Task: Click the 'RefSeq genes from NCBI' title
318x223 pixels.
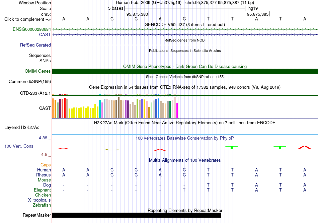Action: coord(185,40)
